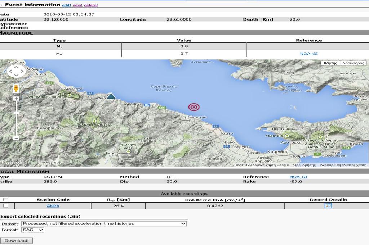Screen dimensions: 369x245
Task: Open NOA-GI magnitude reference link
Action: 309,54
